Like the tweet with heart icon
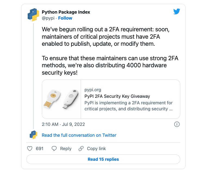The height and width of the screenshot is (173, 211). click(30, 148)
